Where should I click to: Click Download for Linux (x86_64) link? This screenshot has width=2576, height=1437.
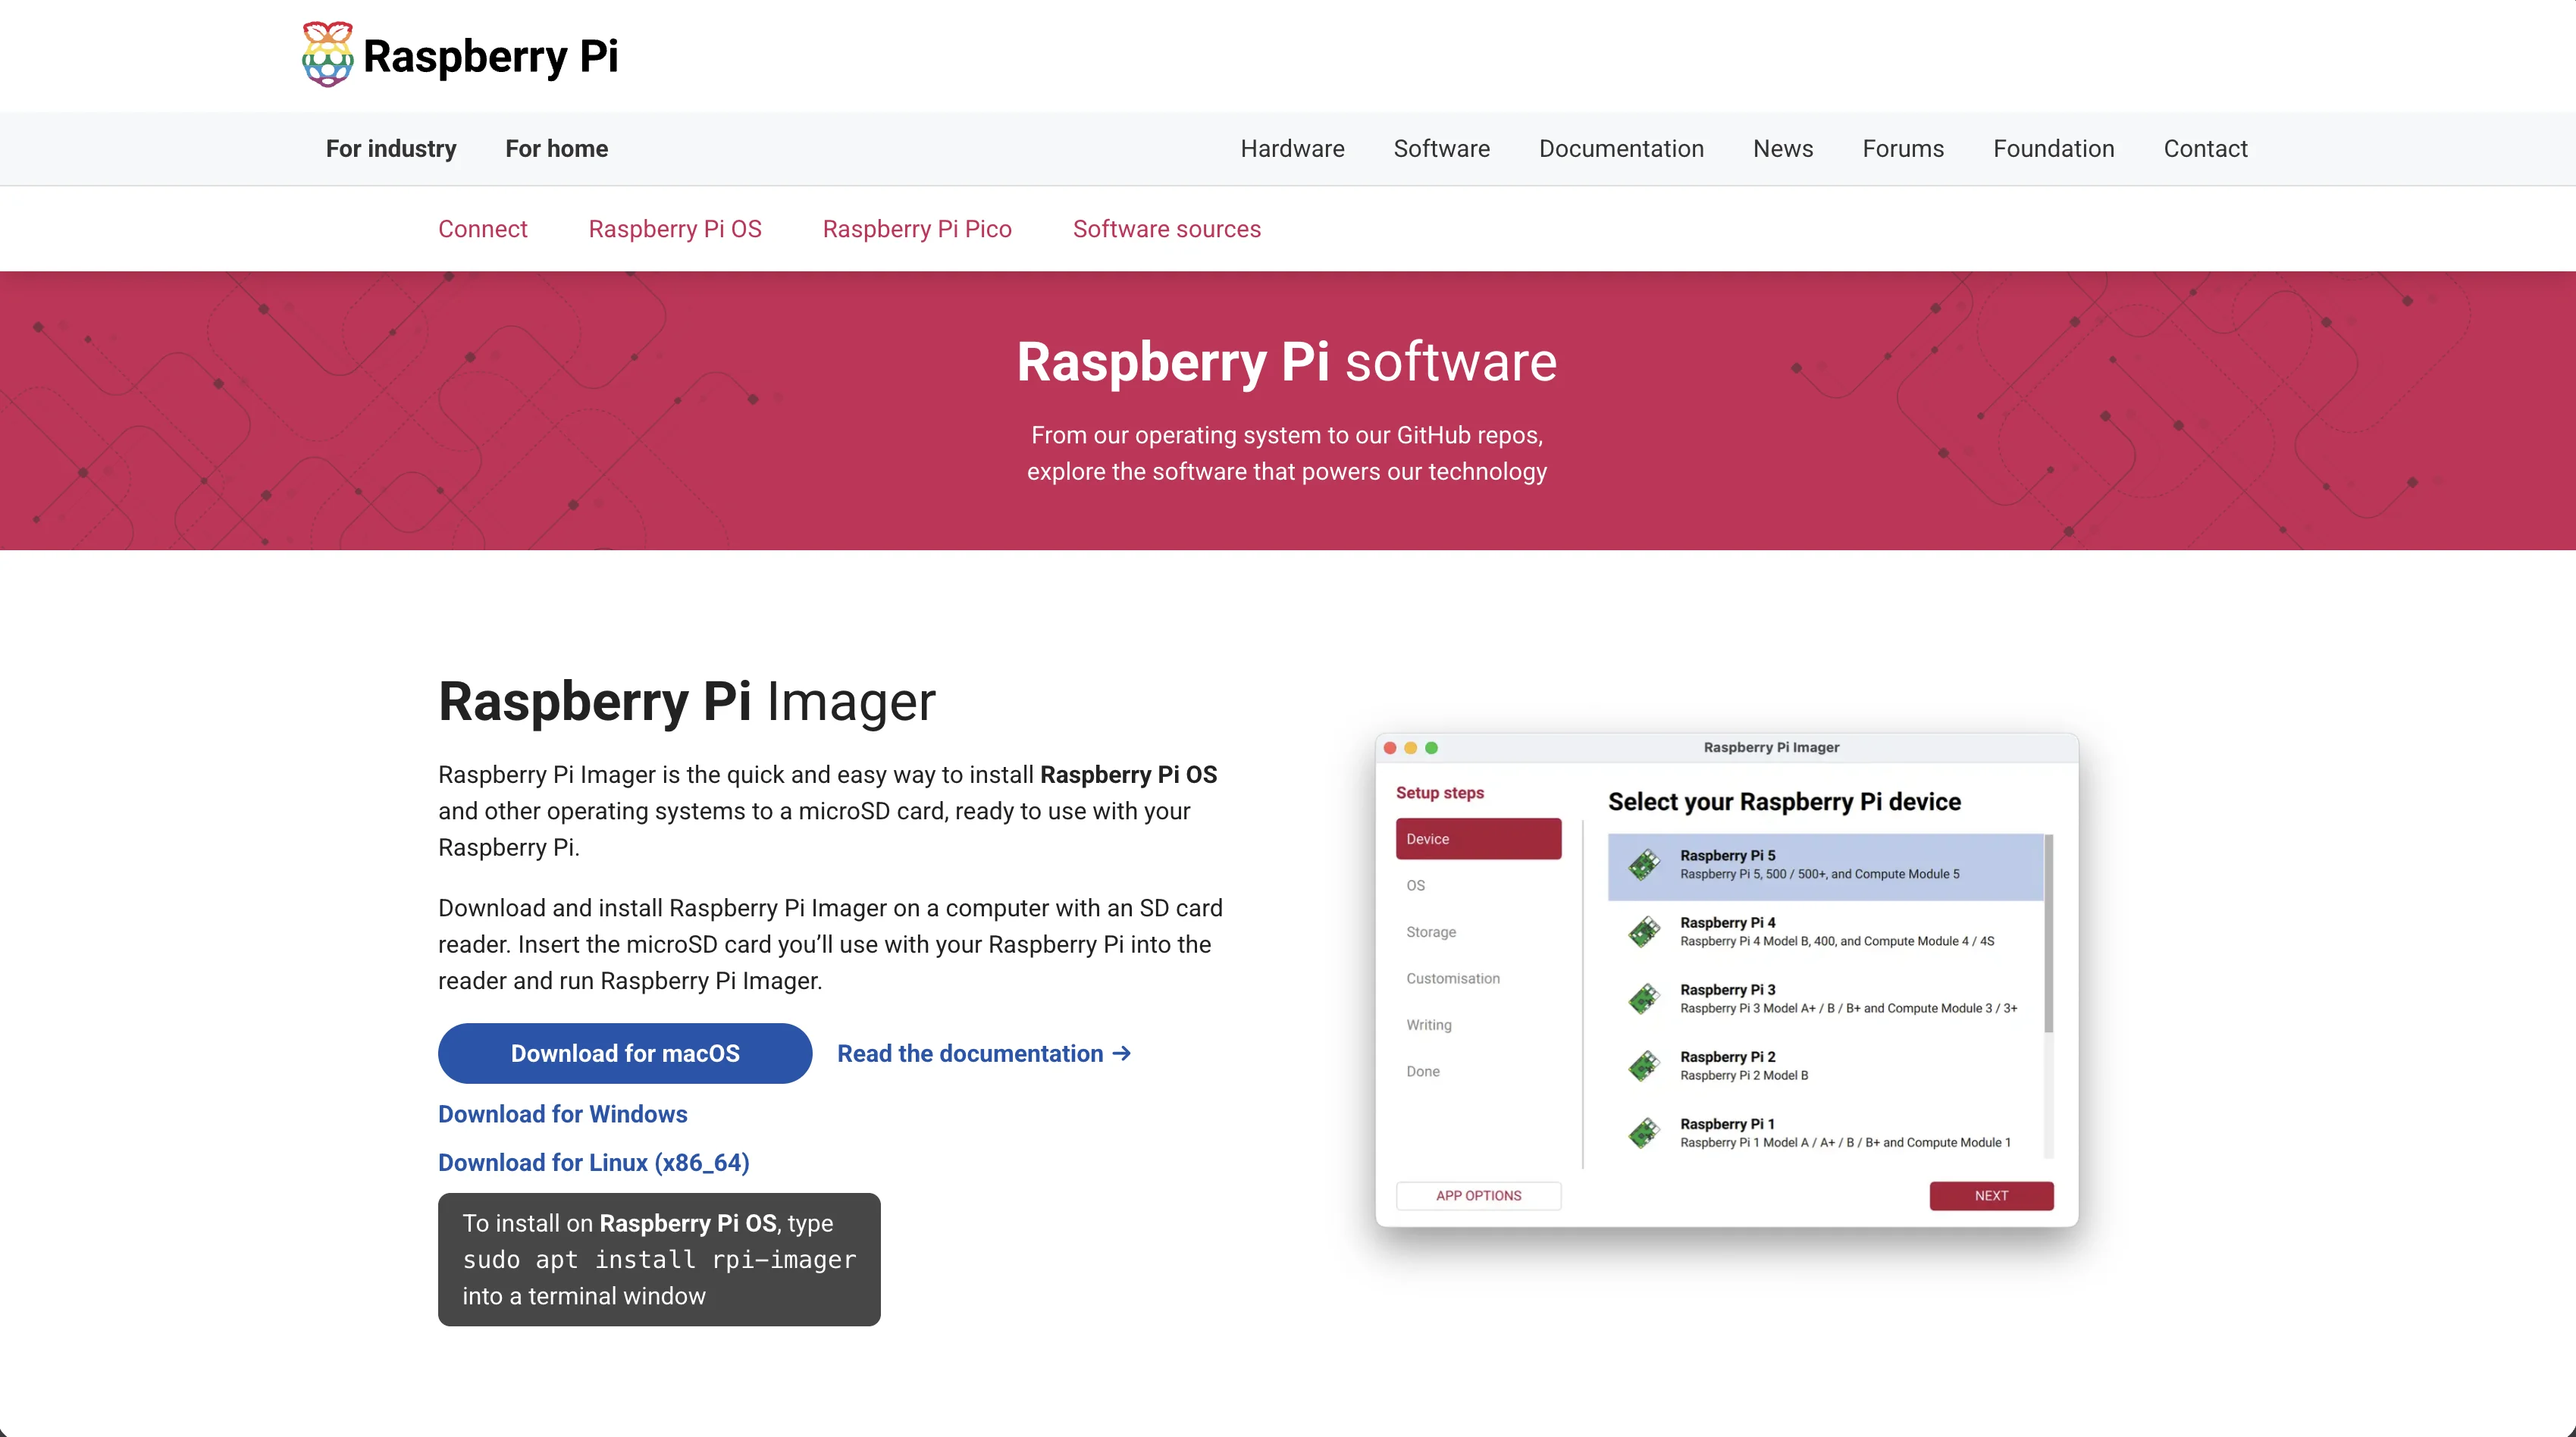coord(594,1162)
